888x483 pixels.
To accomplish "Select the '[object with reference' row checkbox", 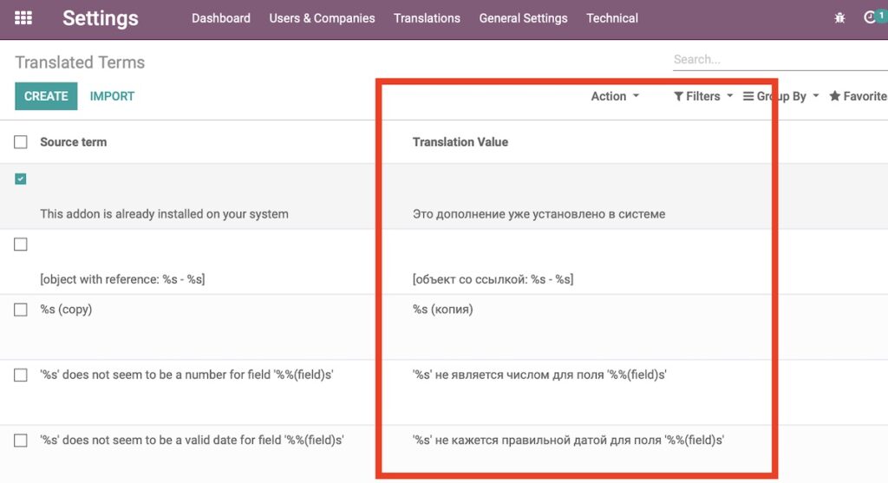I will point(21,244).
